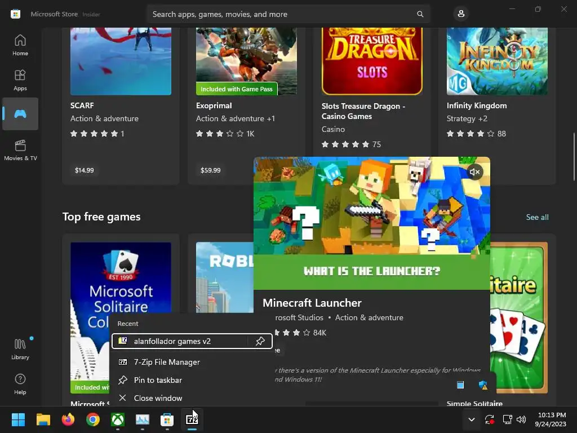Click 'Casino' category under Slots Treasure Dragon

click(x=333, y=129)
